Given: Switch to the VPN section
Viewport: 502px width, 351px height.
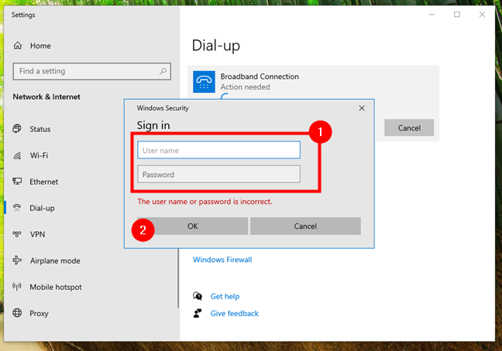Looking at the screenshot, I should click(x=37, y=234).
